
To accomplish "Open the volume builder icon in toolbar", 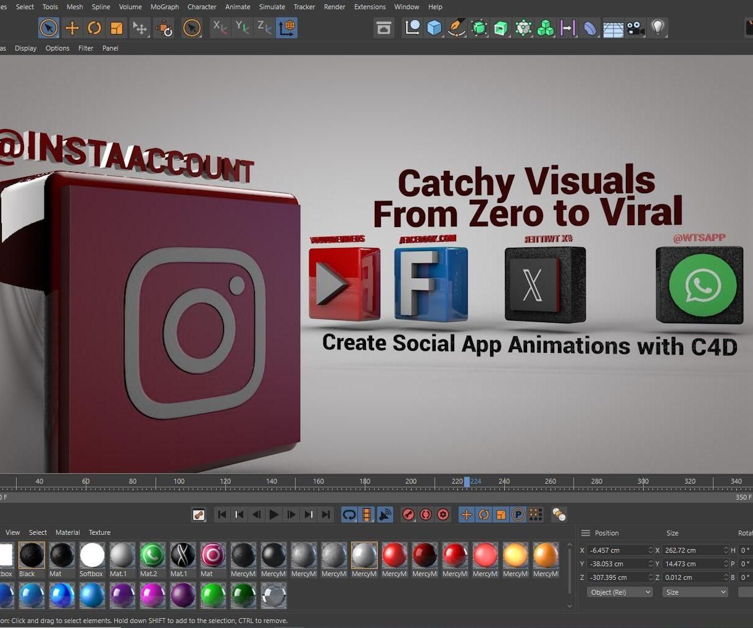I will 523,28.
